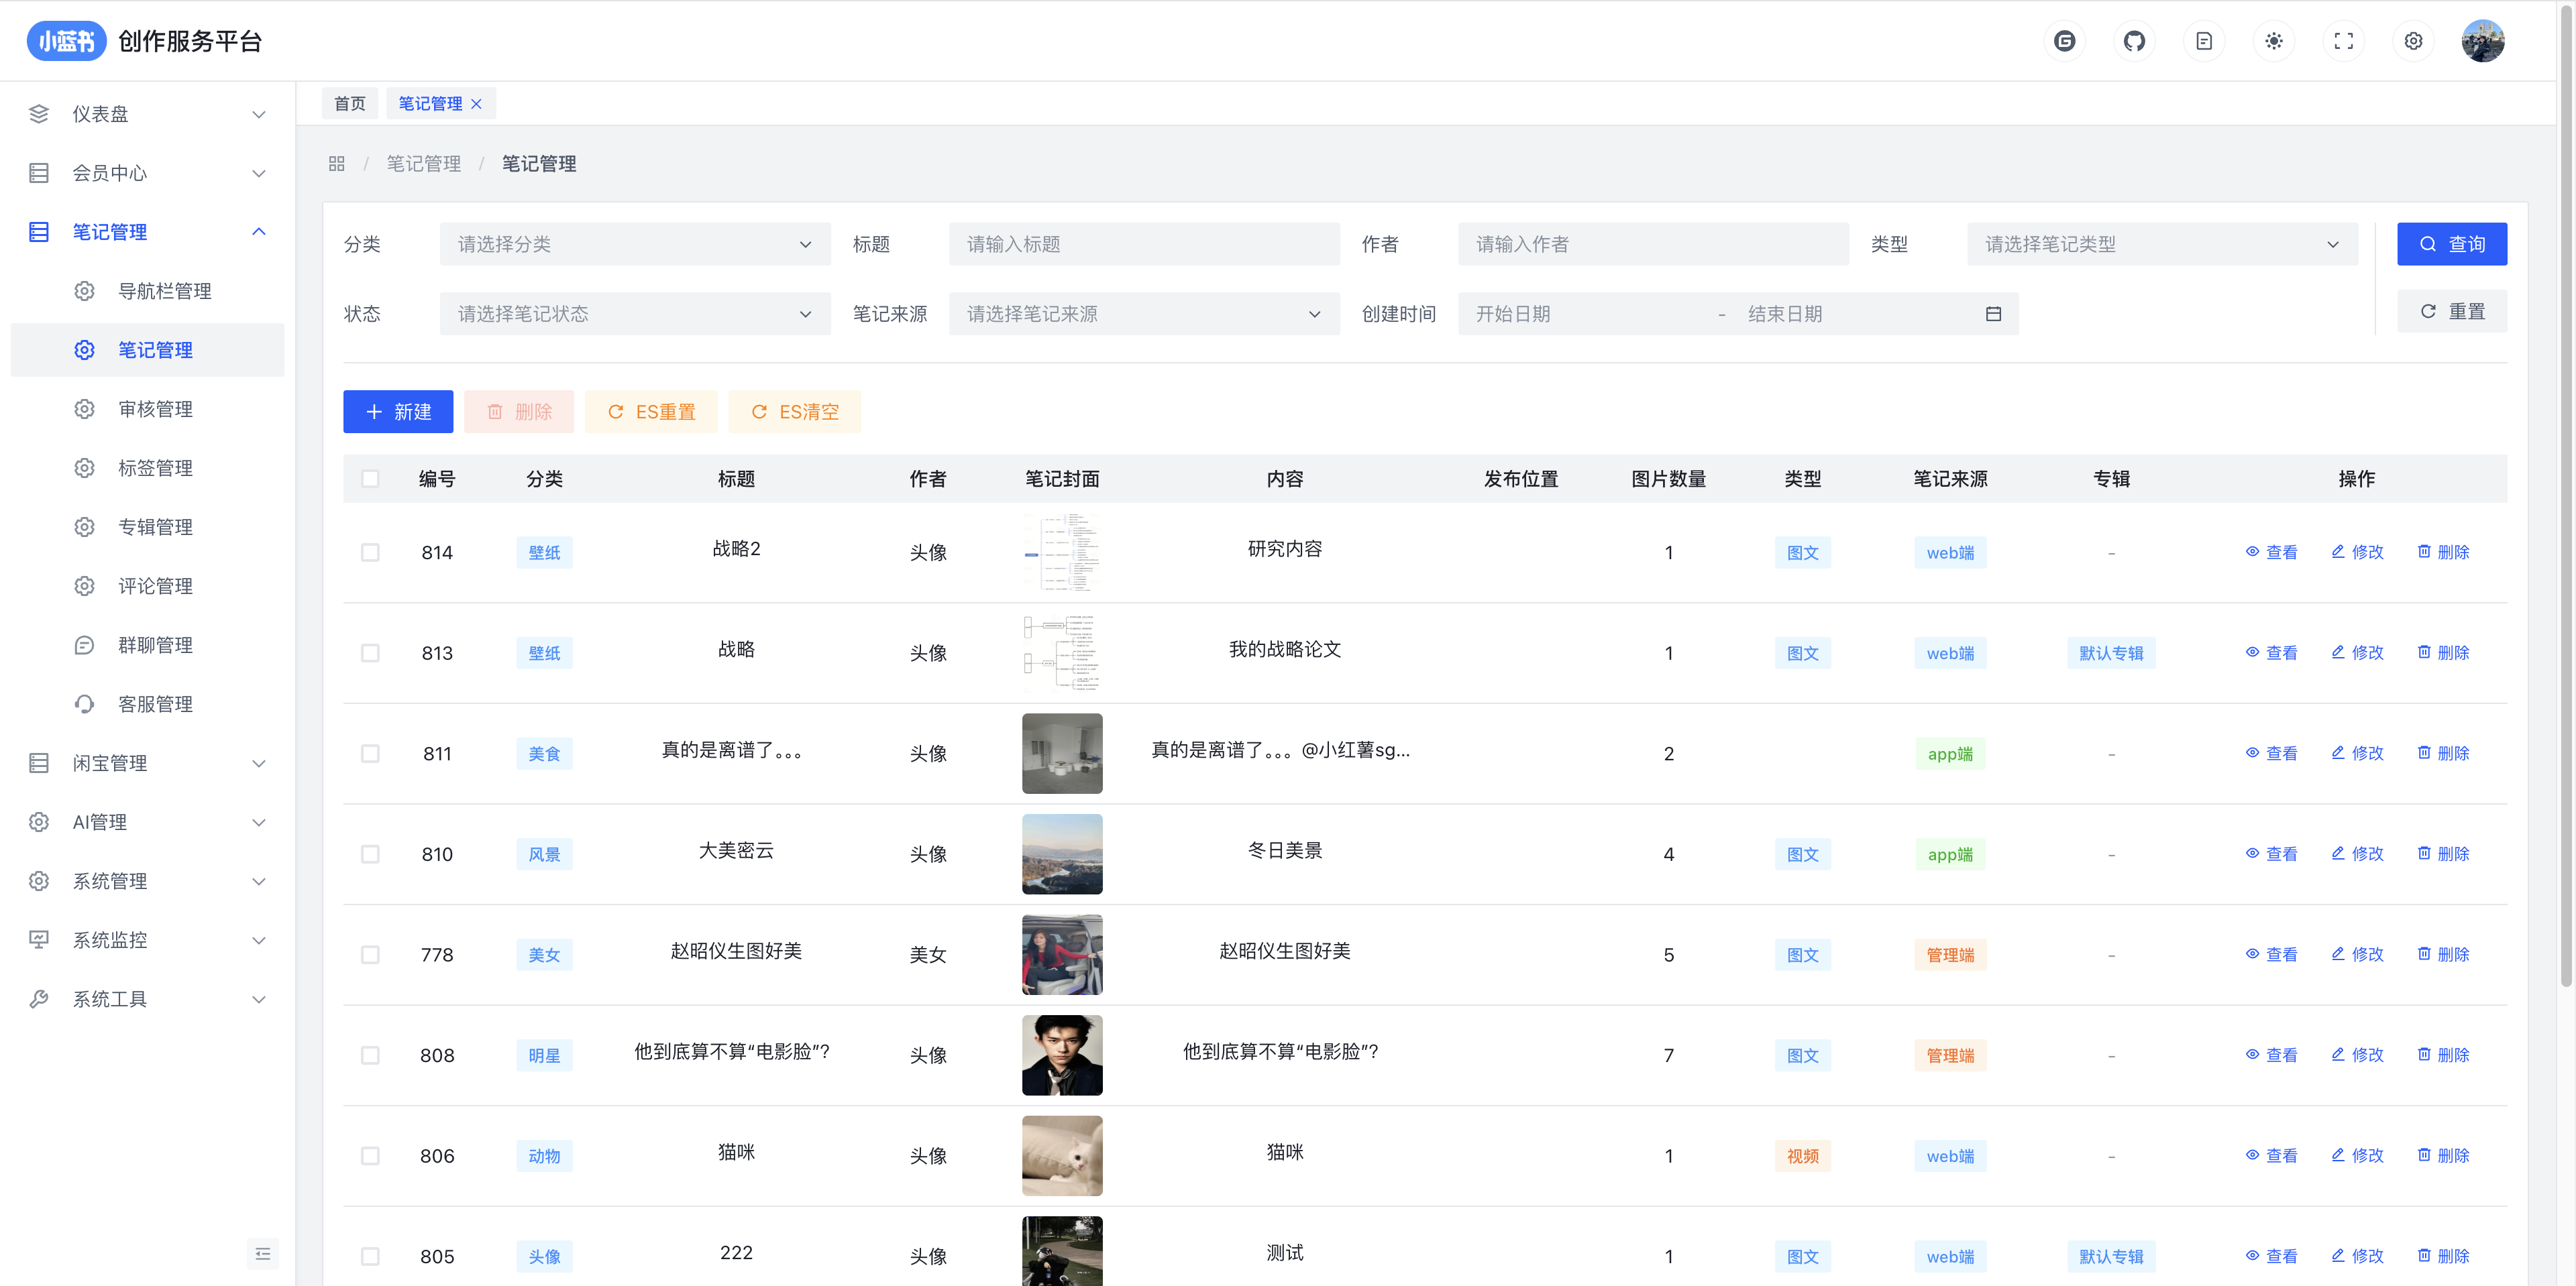
Task: Open 审核管理 in the sidebar
Action: (x=155, y=409)
